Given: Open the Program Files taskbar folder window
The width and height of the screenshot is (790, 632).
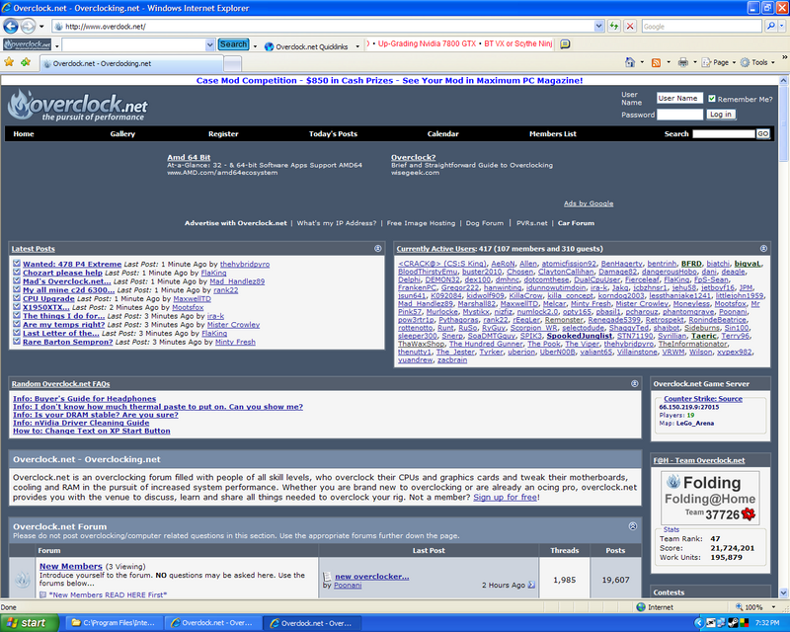Looking at the screenshot, I should point(114,623).
